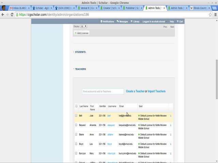
Task: Expand the Students section
Action: [x=80, y=52]
